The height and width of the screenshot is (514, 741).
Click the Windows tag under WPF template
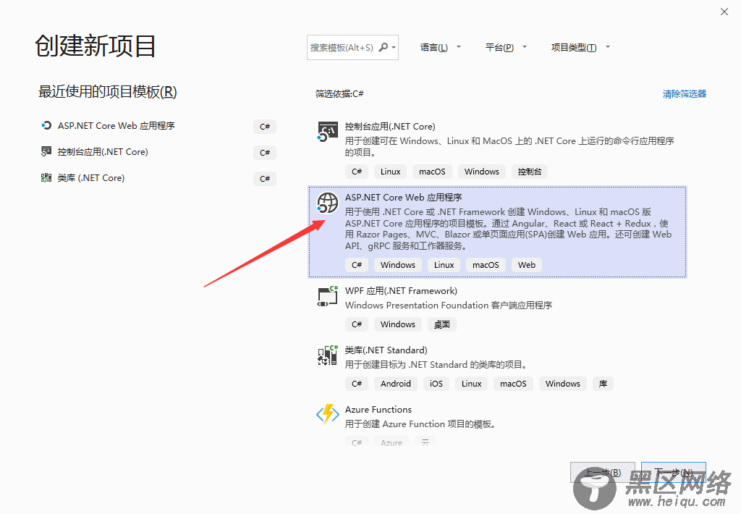click(x=398, y=324)
